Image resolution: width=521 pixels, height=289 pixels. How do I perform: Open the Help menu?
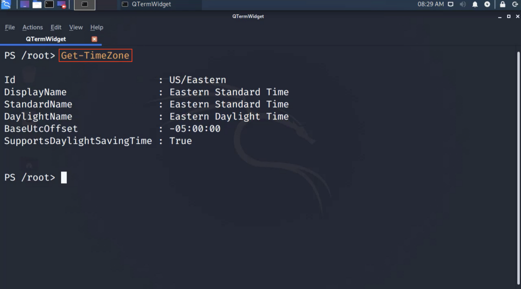[97, 27]
